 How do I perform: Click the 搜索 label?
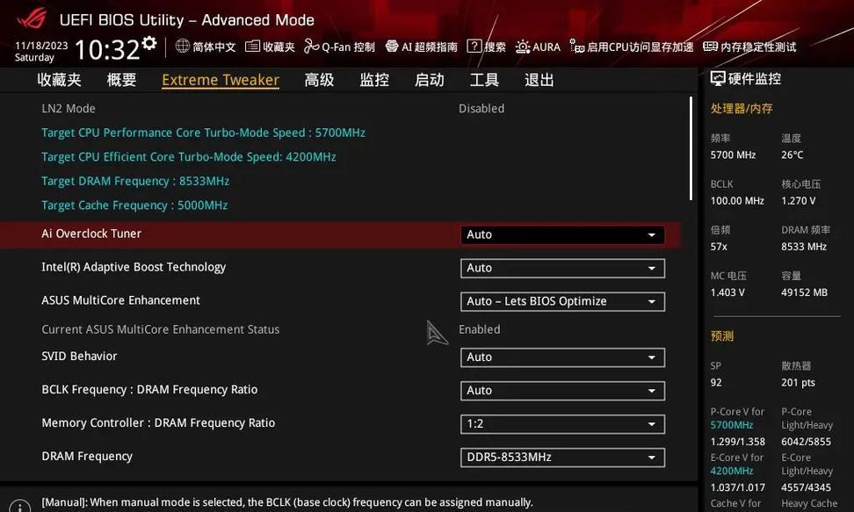point(495,47)
